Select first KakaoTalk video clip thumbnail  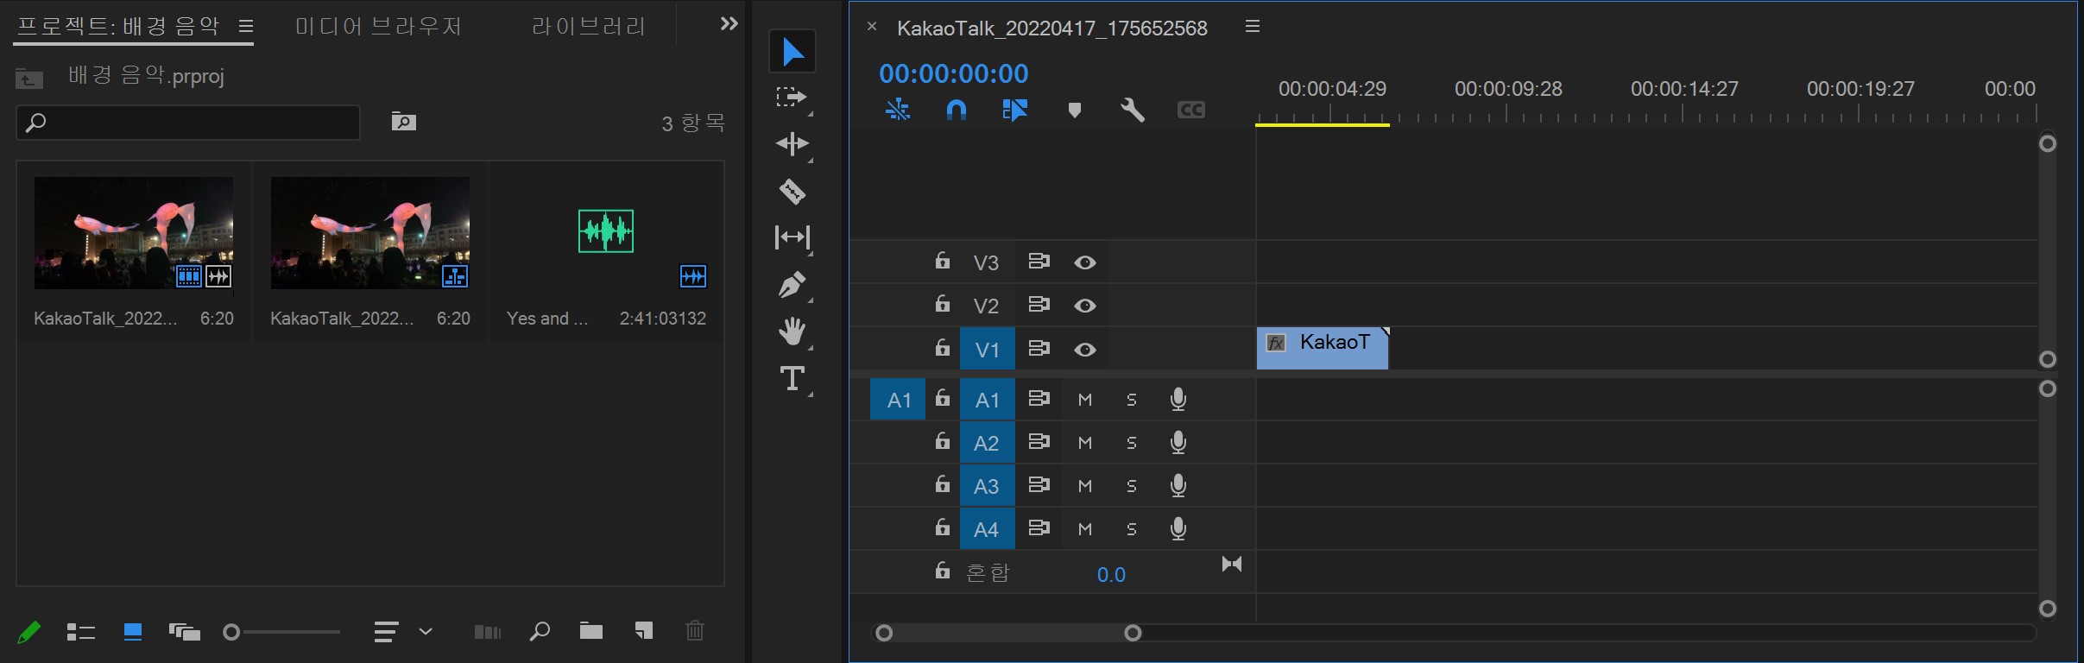coord(134,233)
